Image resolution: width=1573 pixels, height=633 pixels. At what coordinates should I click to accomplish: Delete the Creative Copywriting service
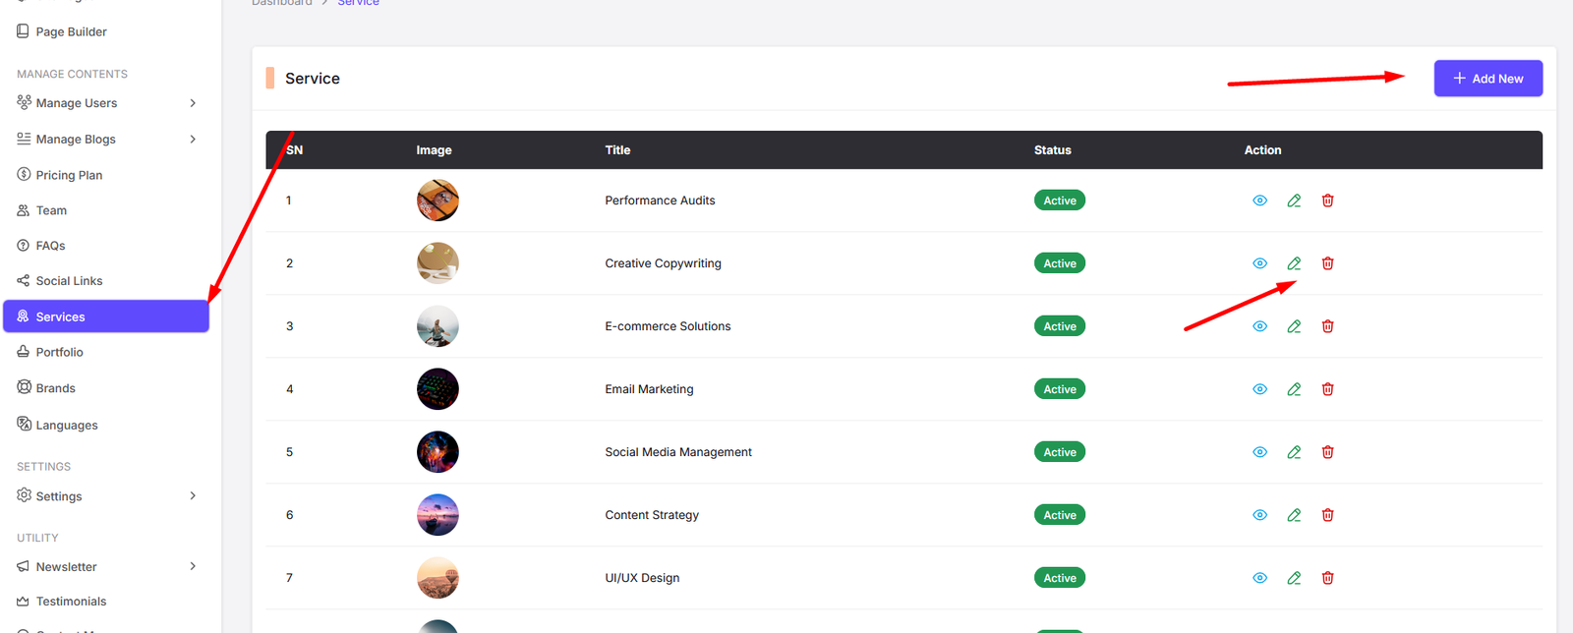point(1327,263)
